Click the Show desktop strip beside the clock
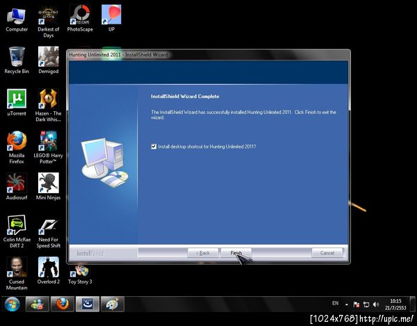This screenshot has width=417, height=326. point(412,304)
